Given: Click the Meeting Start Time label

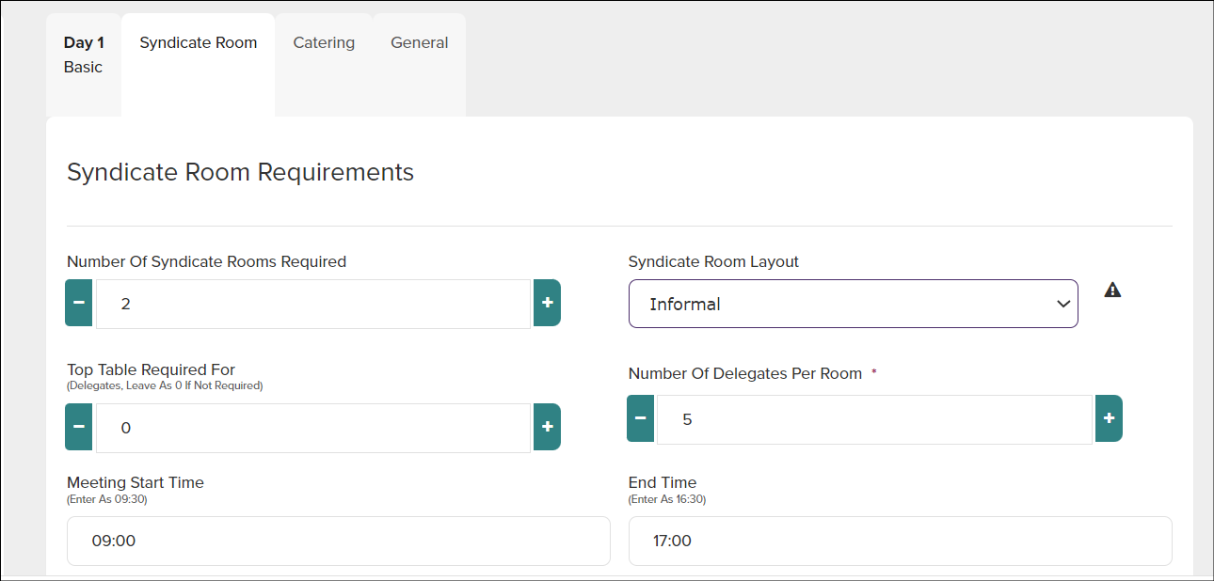Looking at the screenshot, I should coord(136,482).
